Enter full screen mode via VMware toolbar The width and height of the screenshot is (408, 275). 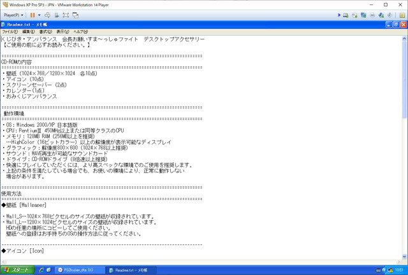point(66,15)
